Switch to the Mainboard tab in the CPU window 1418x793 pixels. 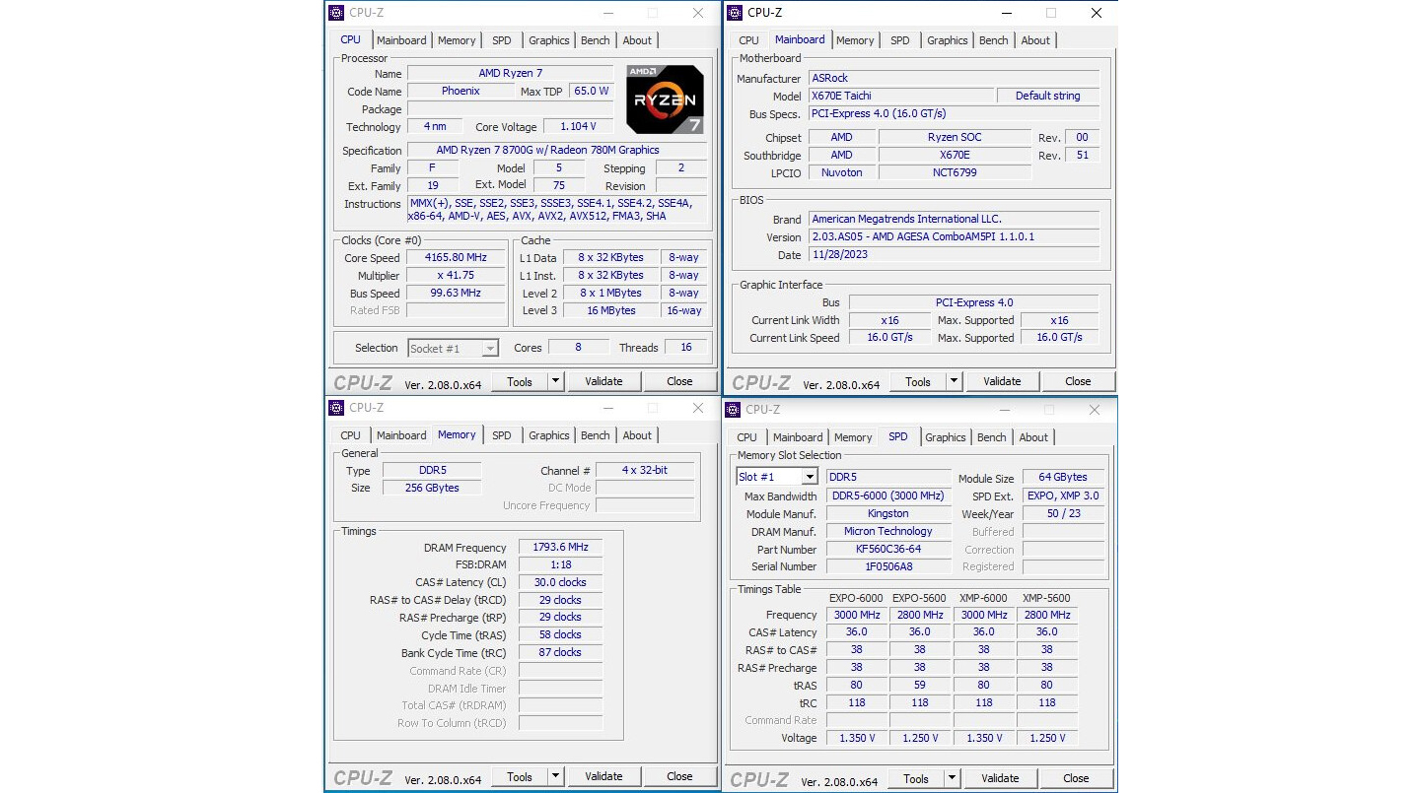pos(401,40)
